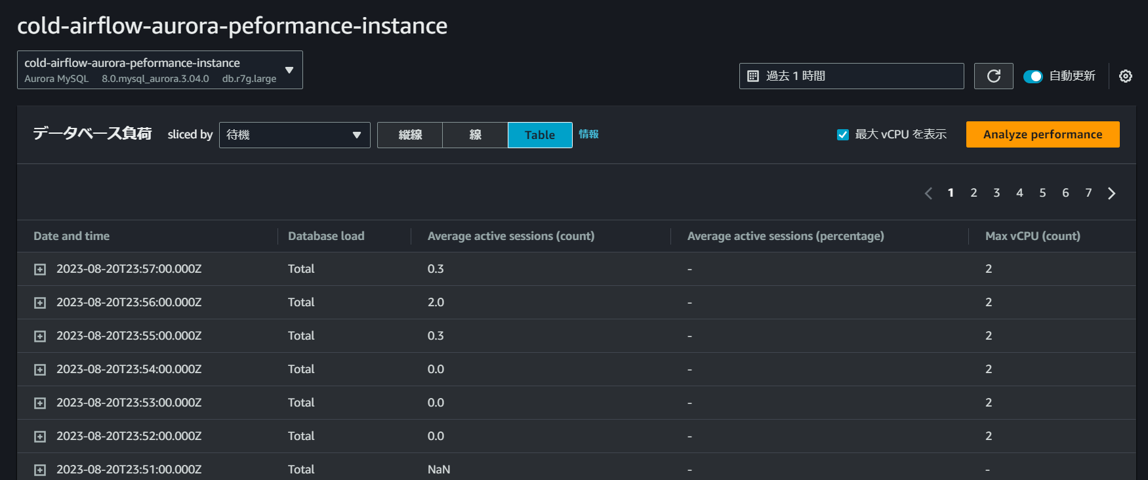Go to page 7

(x=1088, y=193)
